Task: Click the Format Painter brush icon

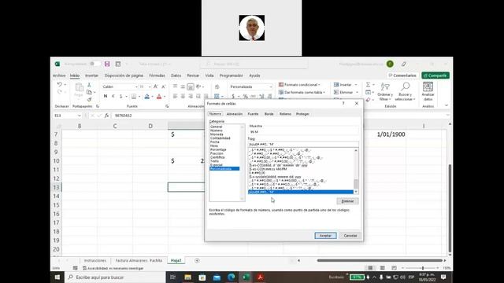Action: point(89,100)
